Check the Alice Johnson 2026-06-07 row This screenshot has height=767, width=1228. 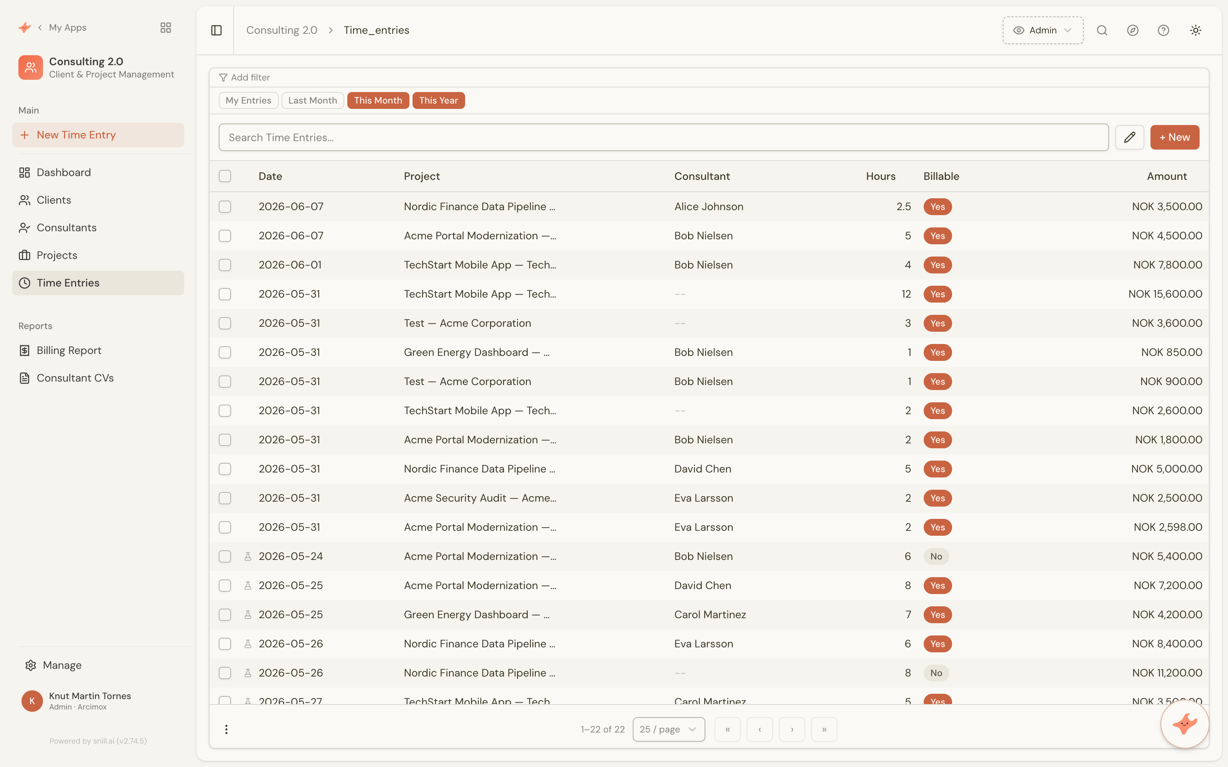pyautogui.click(x=225, y=206)
